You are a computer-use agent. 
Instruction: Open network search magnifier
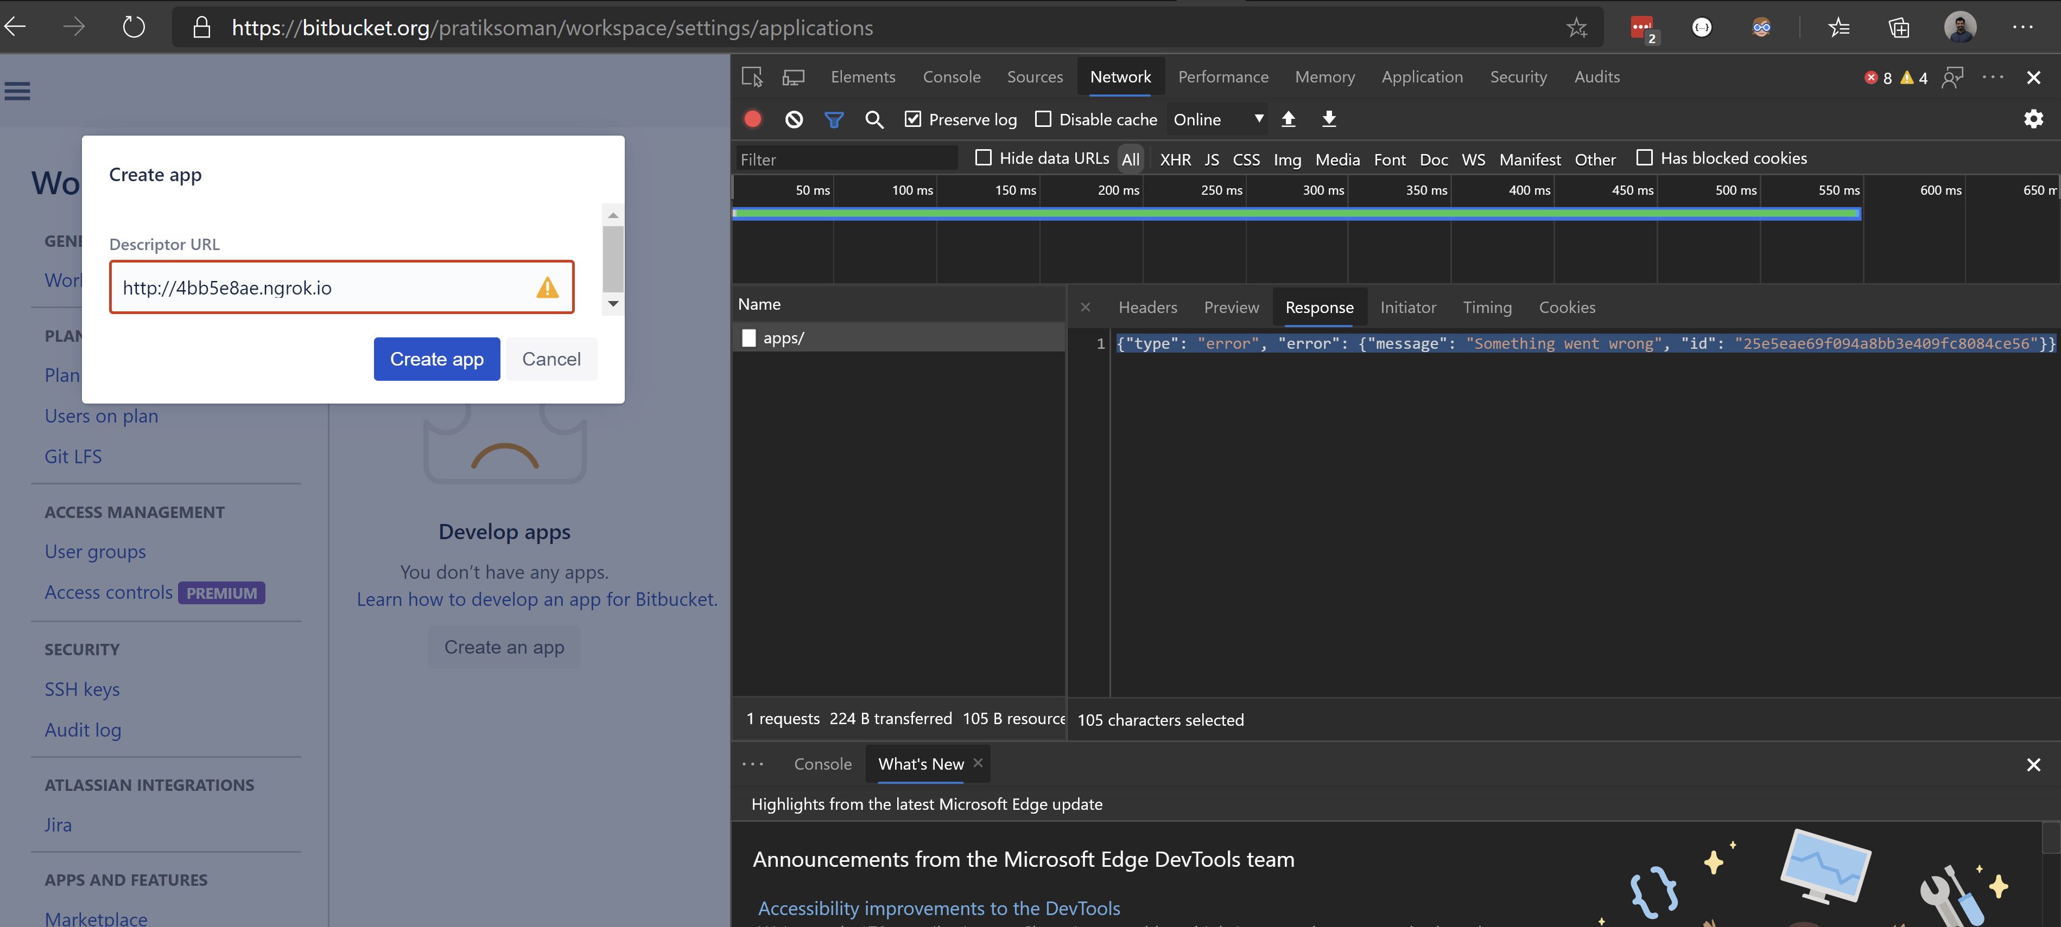(874, 119)
